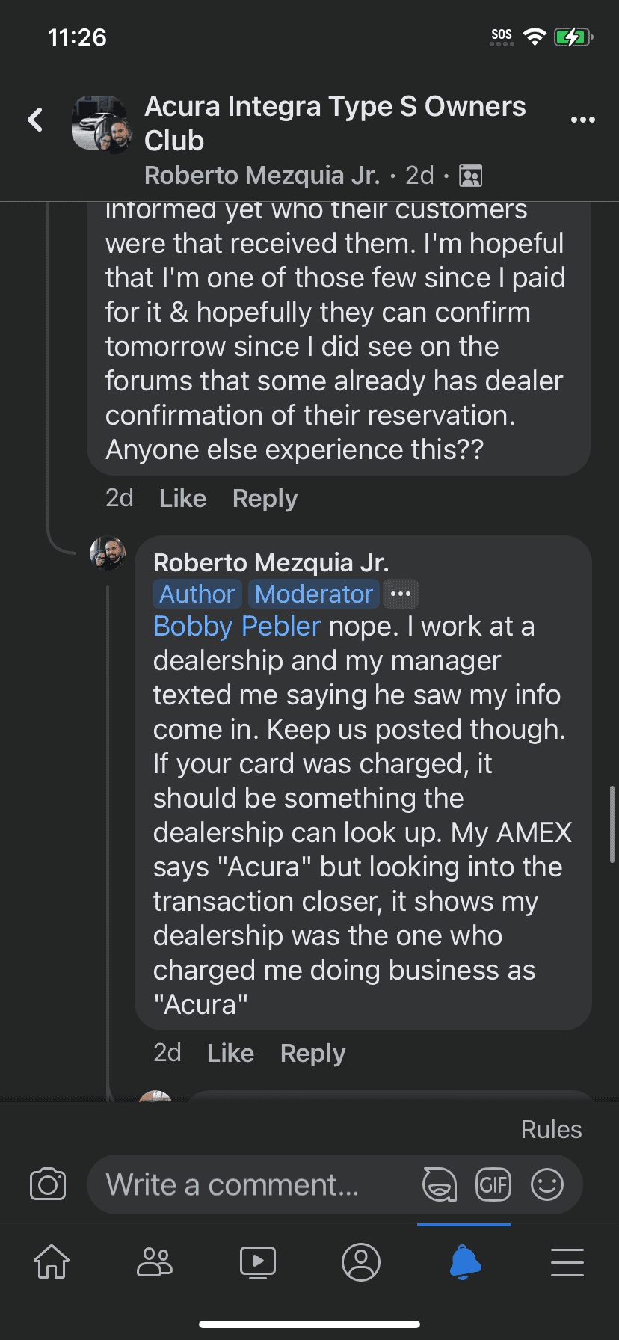Tap the camera icon to attach photo
Viewport: 619px width, 1340px height.
[48, 1184]
